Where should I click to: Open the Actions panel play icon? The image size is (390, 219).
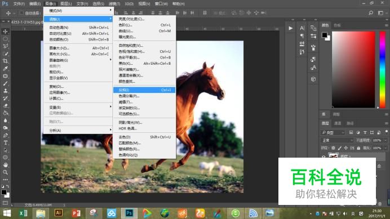[x=290, y=28]
